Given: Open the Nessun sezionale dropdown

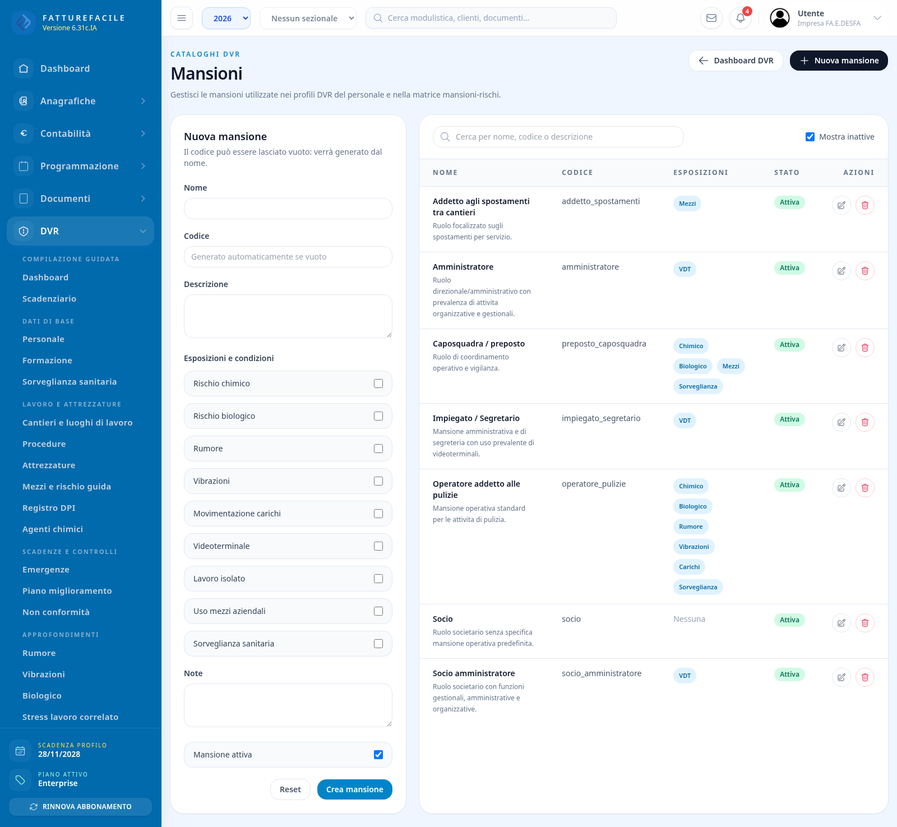Looking at the screenshot, I should point(308,18).
